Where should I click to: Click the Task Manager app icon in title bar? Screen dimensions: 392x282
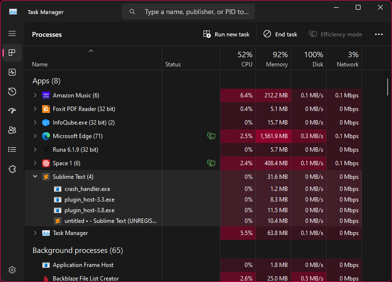point(13,12)
